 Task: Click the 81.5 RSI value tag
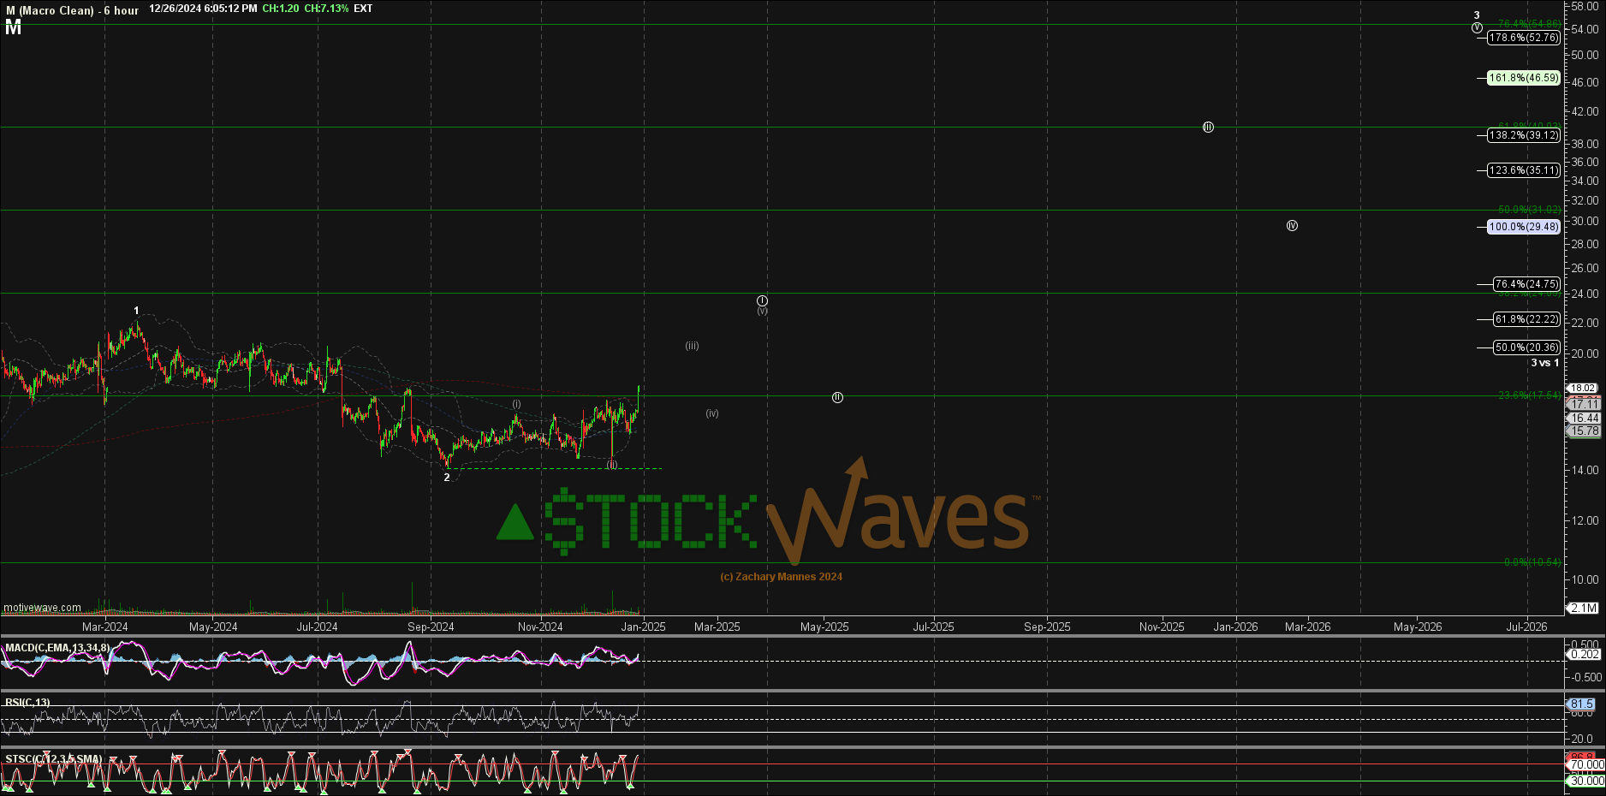[x=1581, y=704]
